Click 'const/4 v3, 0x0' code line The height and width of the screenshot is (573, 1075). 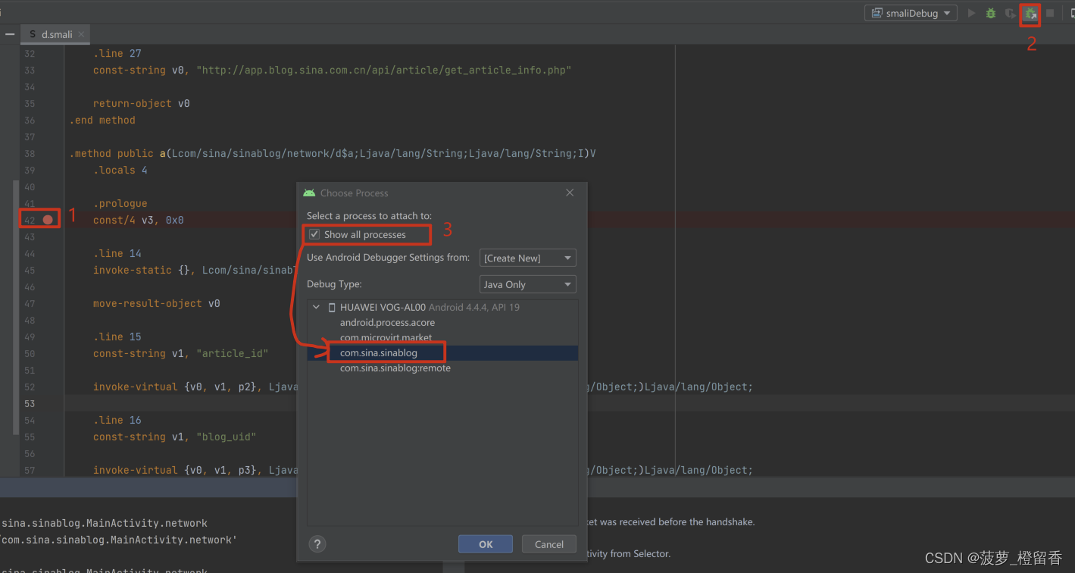coord(139,221)
